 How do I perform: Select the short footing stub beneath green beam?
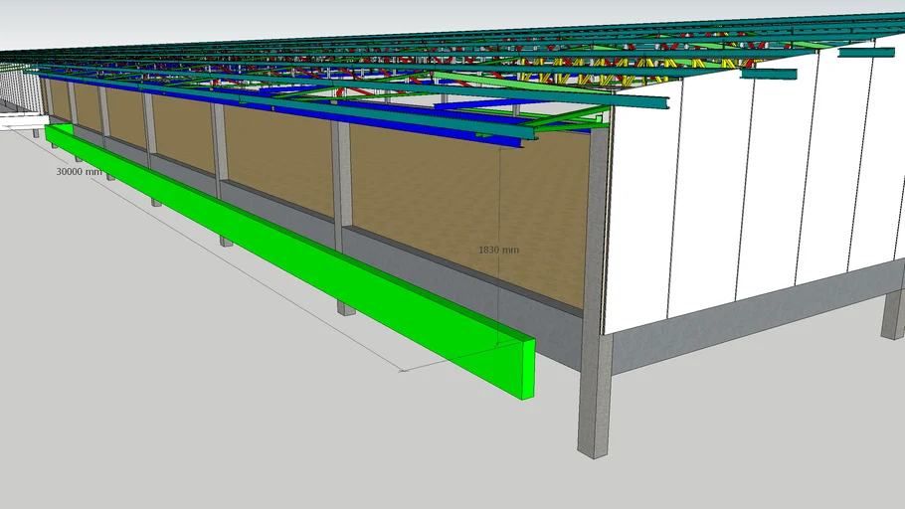coord(346,308)
